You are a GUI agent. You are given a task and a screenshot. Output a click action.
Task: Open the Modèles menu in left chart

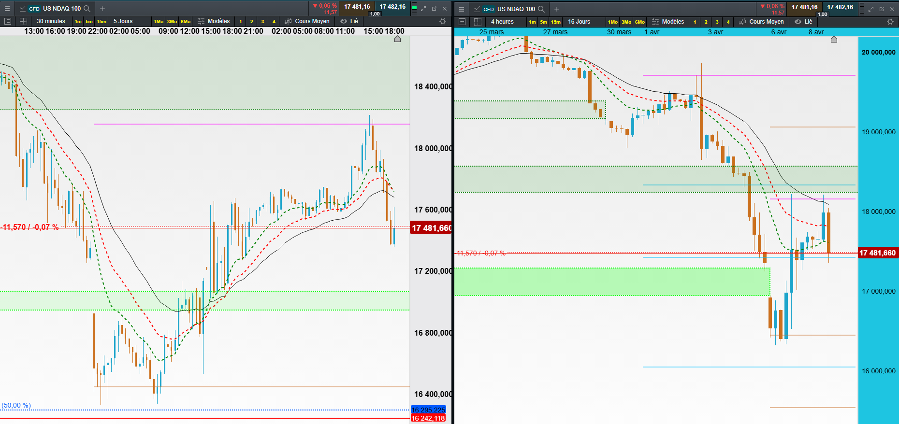coord(214,21)
